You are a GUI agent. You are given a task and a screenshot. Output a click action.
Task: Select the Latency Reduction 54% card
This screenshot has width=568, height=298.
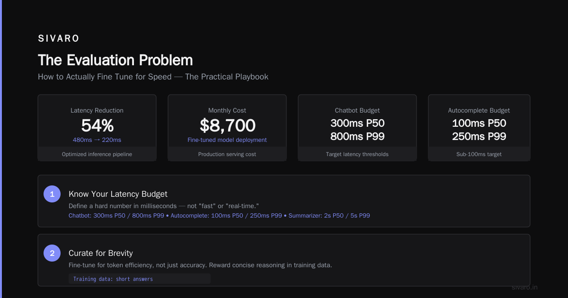coord(97,128)
